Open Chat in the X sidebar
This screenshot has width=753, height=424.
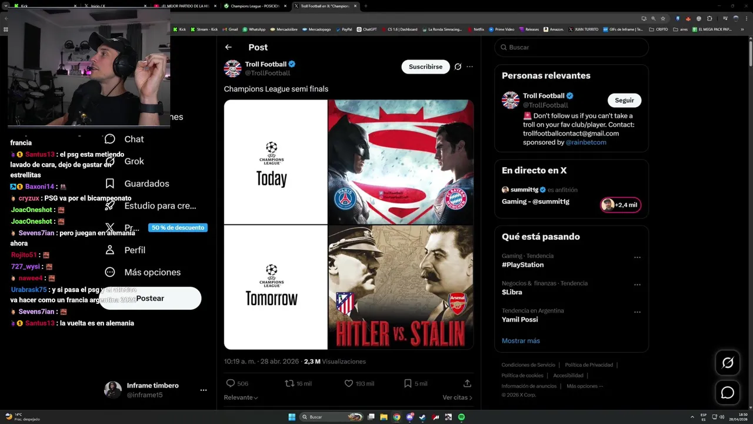(124, 139)
